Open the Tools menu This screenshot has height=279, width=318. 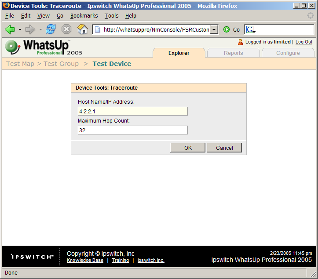pos(111,16)
